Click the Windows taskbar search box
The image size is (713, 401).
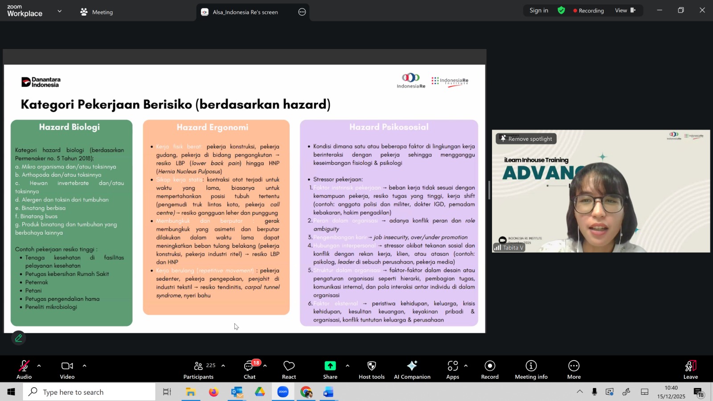click(x=89, y=392)
